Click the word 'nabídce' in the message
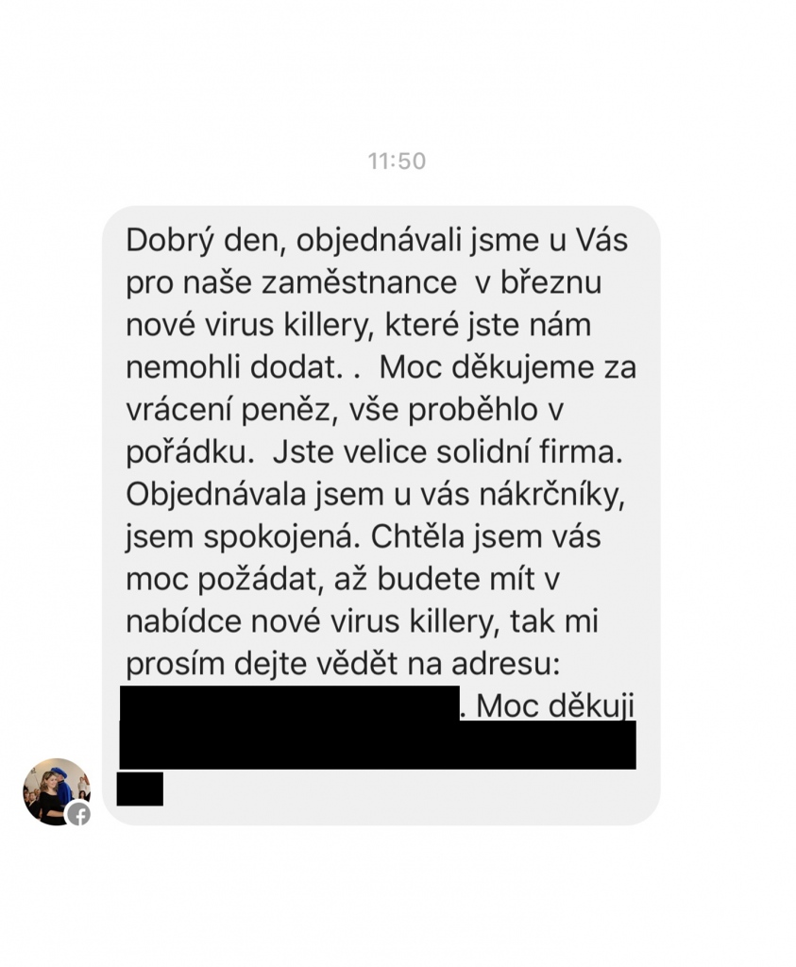The width and height of the screenshot is (796, 967). pyautogui.click(x=184, y=621)
